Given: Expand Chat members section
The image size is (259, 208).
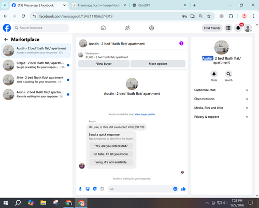Looking at the screenshot, I should [x=221, y=99].
